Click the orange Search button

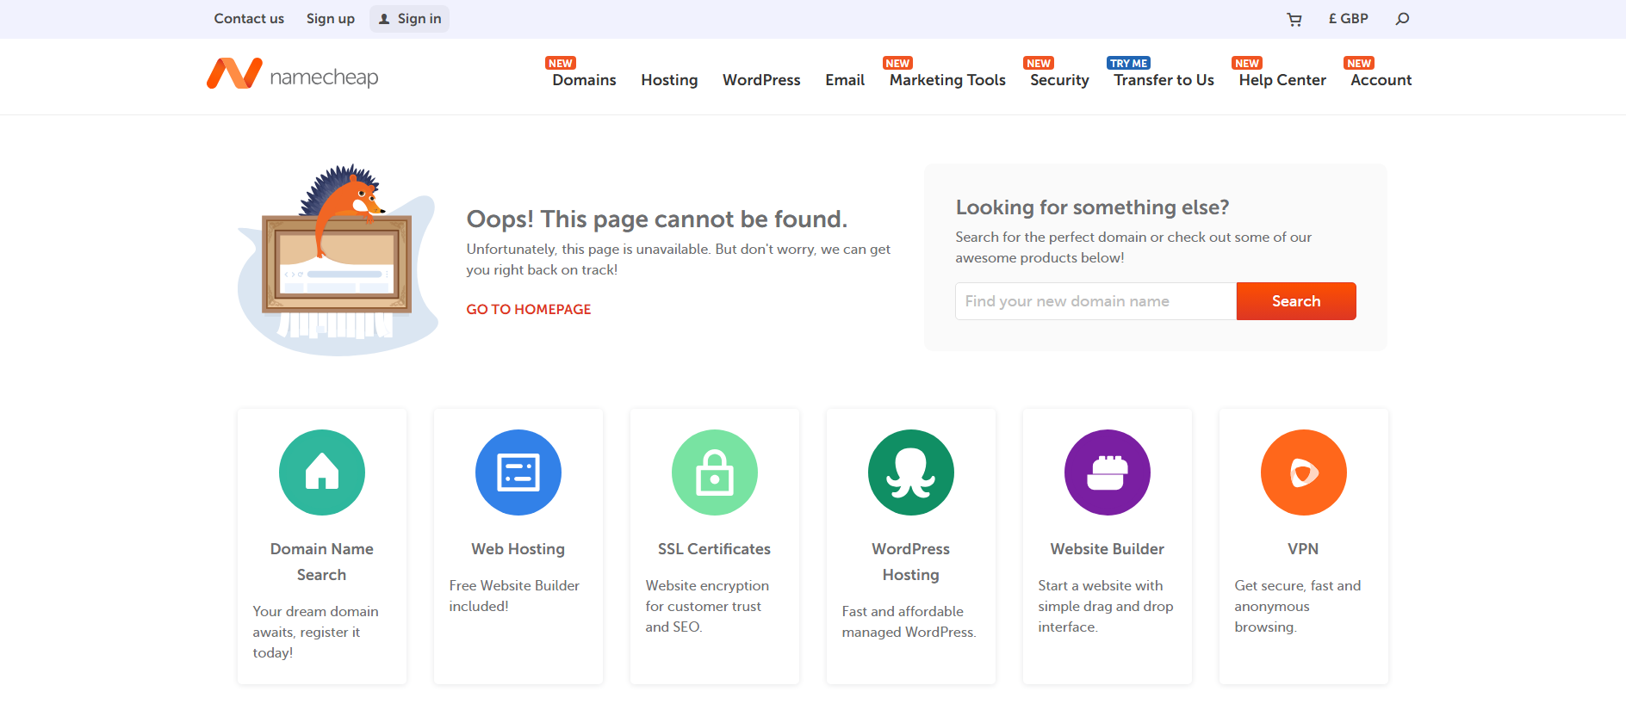tap(1296, 301)
